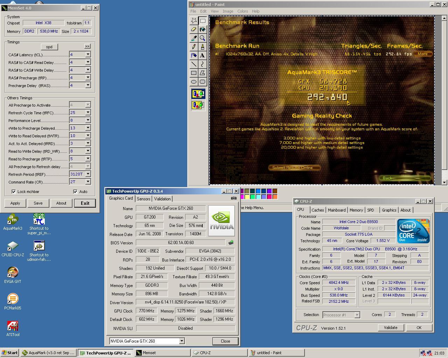448x358 pixels.
Task: Select the PCMark05 desktop icon
Action: pyautogui.click(x=13, y=302)
